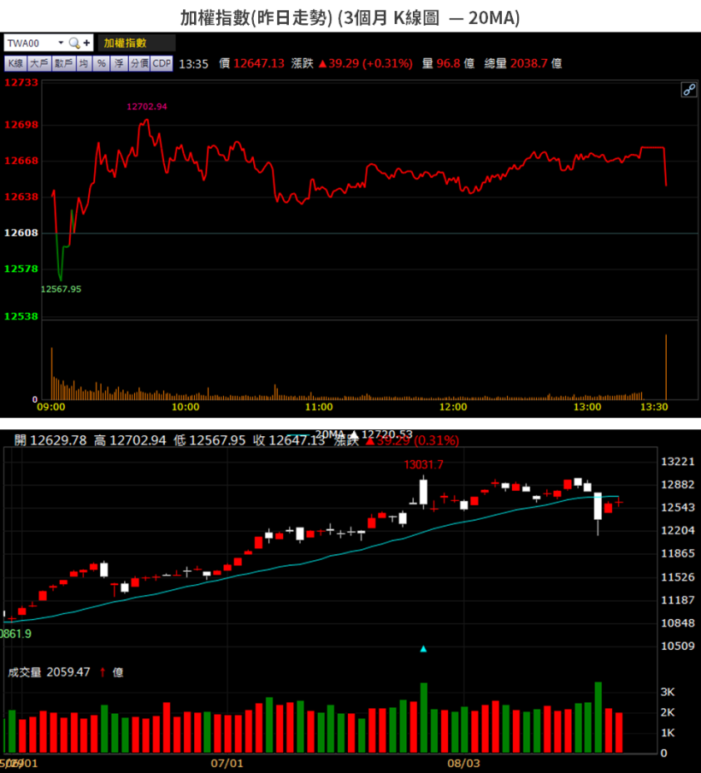Click the 成交量 2059.47 volume label
The image size is (701, 773).
point(49,672)
